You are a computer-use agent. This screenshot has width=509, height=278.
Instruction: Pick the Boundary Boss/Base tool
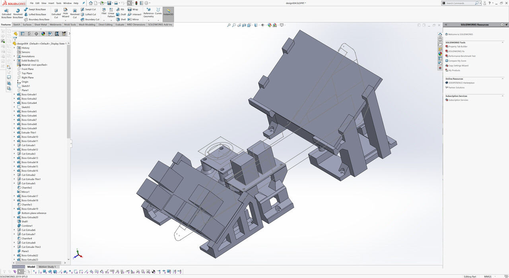pyautogui.click(x=37, y=19)
